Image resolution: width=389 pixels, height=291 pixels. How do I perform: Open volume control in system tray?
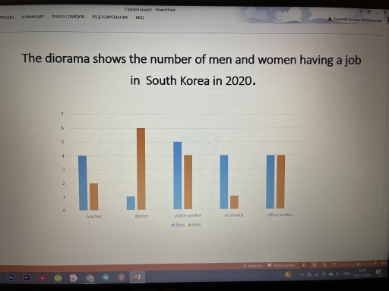pyautogui.click(x=338, y=274)
